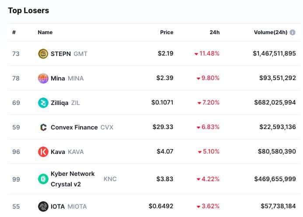Screen dimensions: 303x217
Task: Sort by rank # column header
Action: pos(14,32)
